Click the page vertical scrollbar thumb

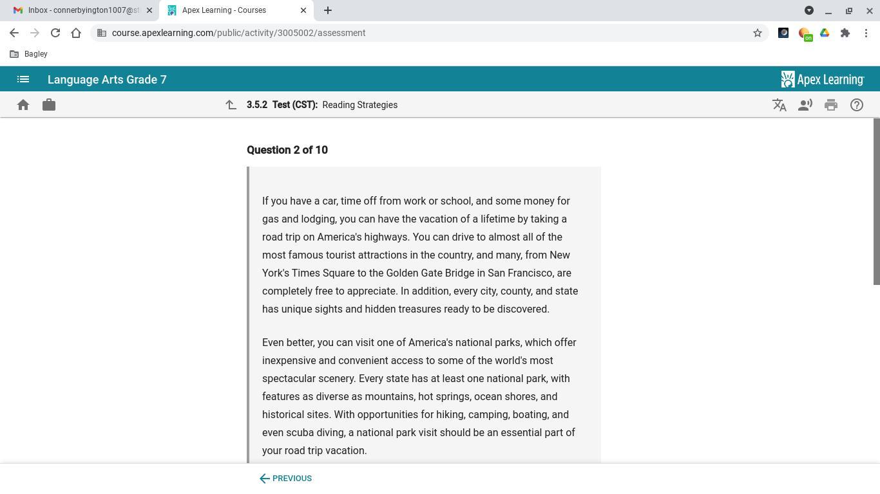876,201
